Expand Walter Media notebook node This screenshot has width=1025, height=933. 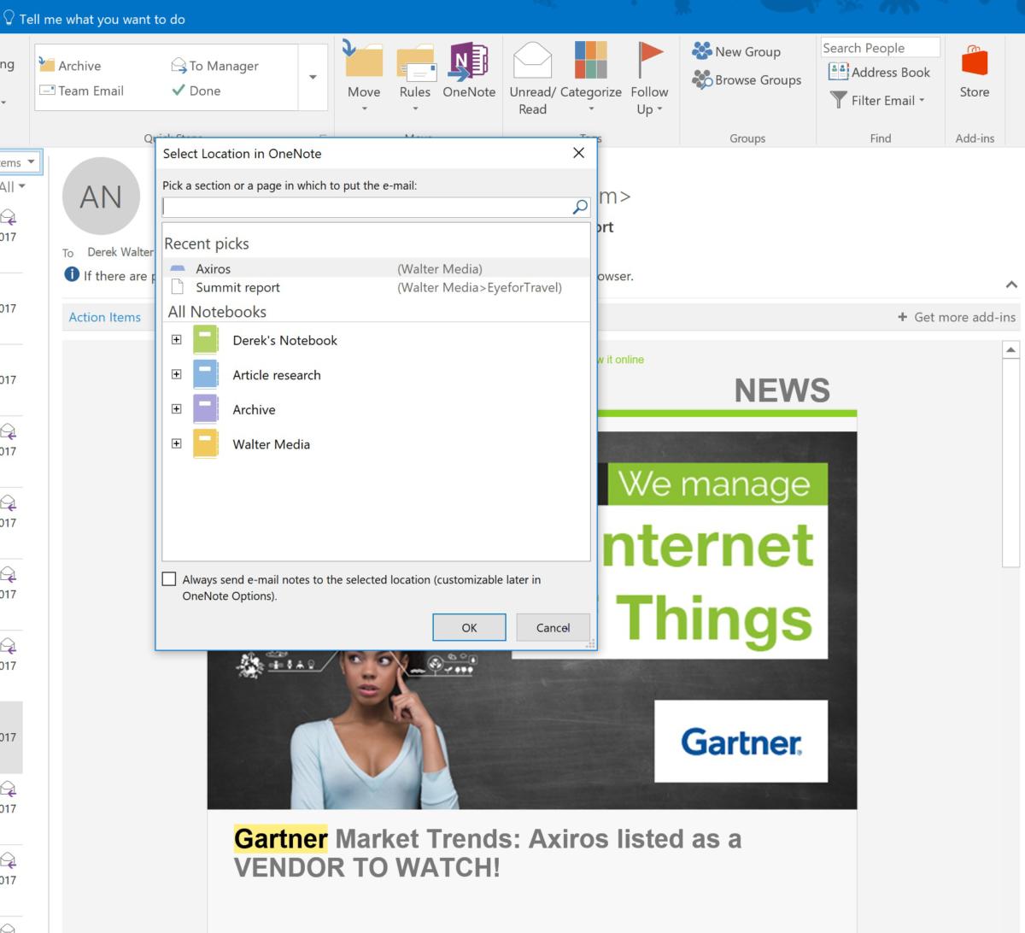pyautogui.click(x=176, y=443)
